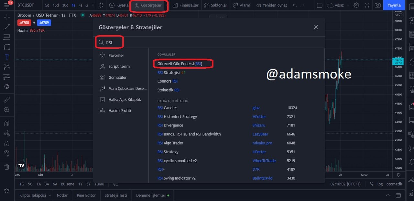
Task: Select the Text annotation tool
Action: click(6, 57)
